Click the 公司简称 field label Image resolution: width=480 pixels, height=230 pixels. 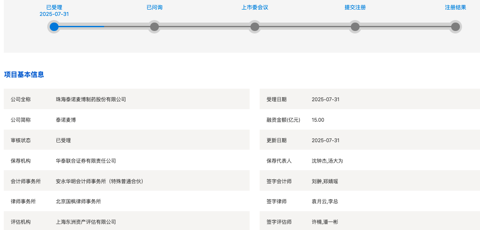(x=21, y=120)
